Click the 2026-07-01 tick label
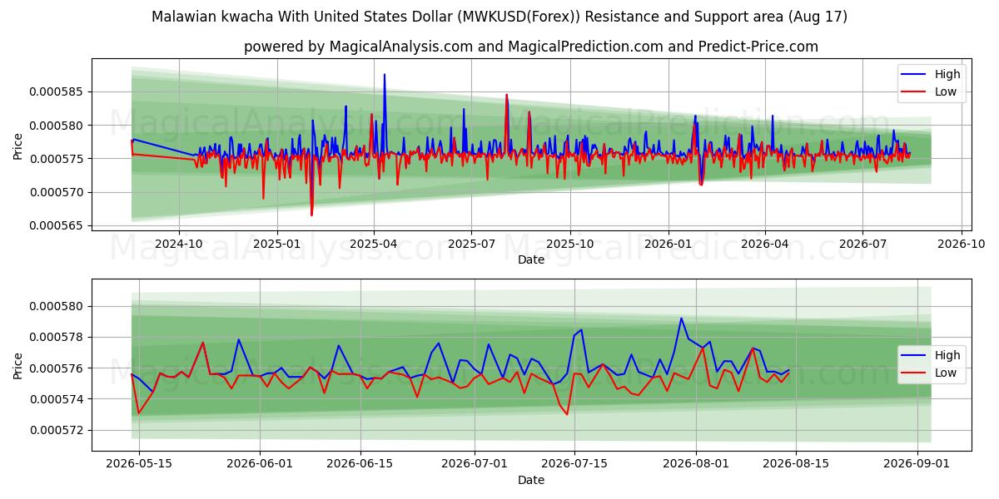The width and height of the screenshot is (999, 499). pos(474,464)
